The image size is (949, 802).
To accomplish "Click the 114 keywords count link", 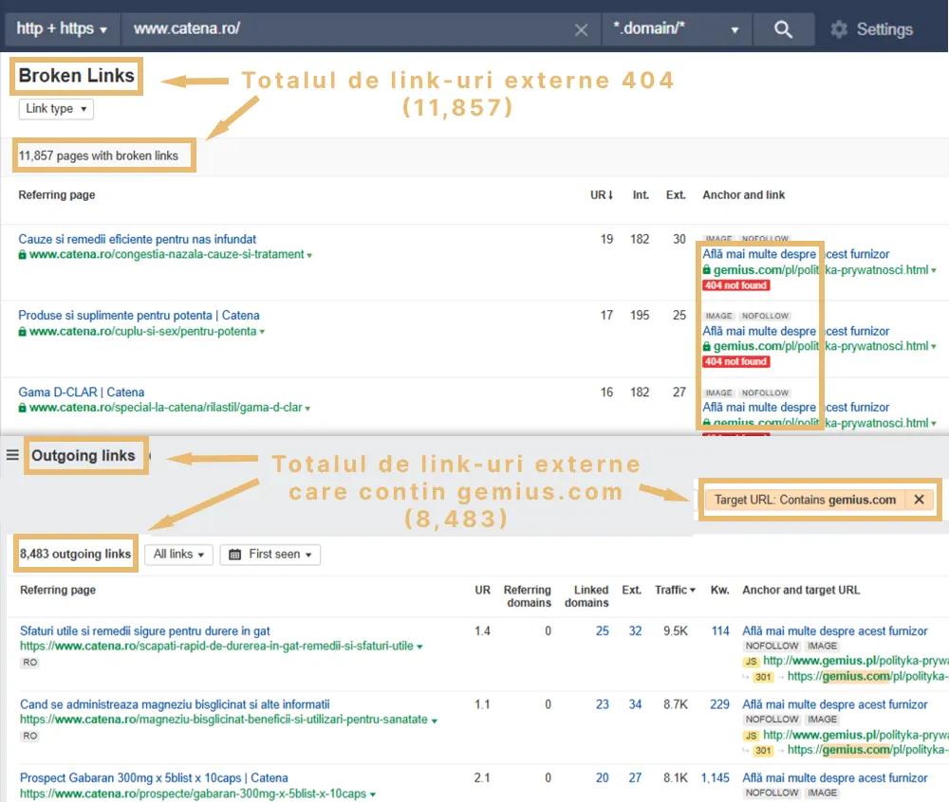I will [720, 630].
